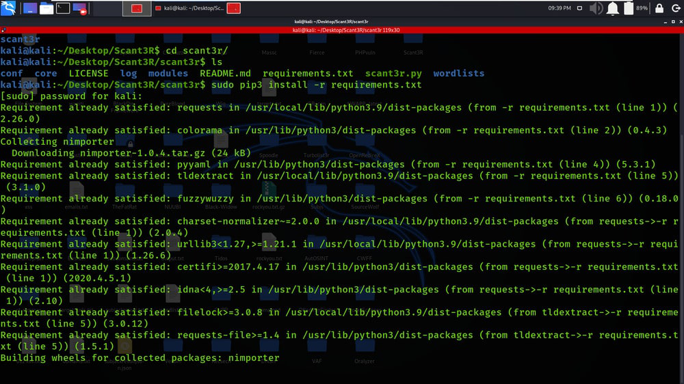Viewport: 684px width, 384px height.
Task: Launch the terminal emulator from the panel
Action: click(63, 8)
